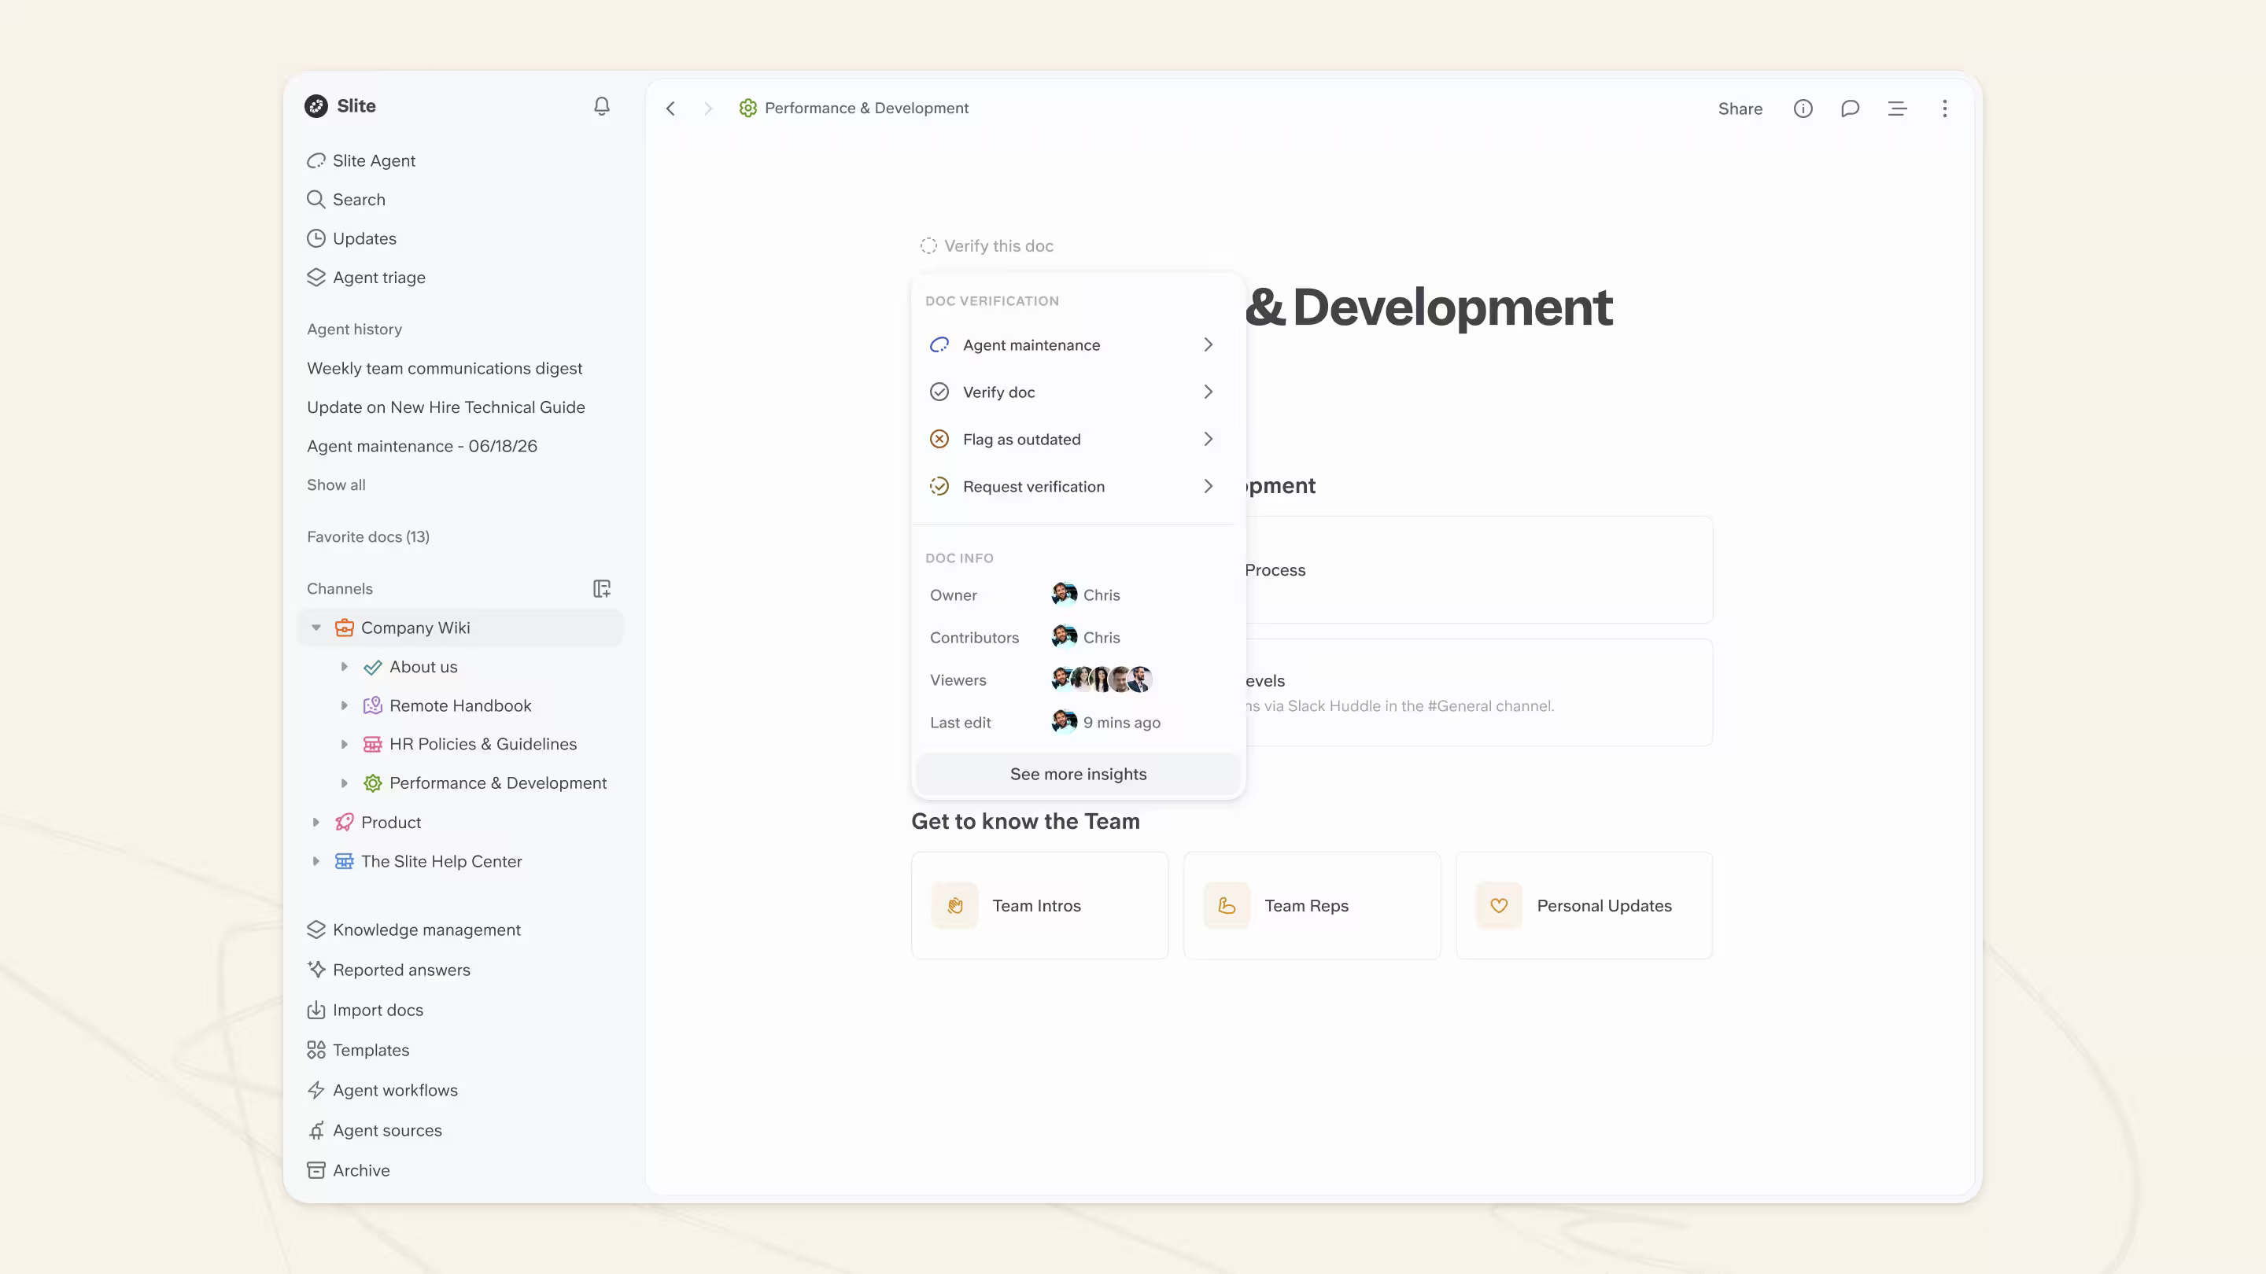Open Knowledge management
Image resolution: width=2266 pixels, height=1274 pixels.
pos(413,930)
